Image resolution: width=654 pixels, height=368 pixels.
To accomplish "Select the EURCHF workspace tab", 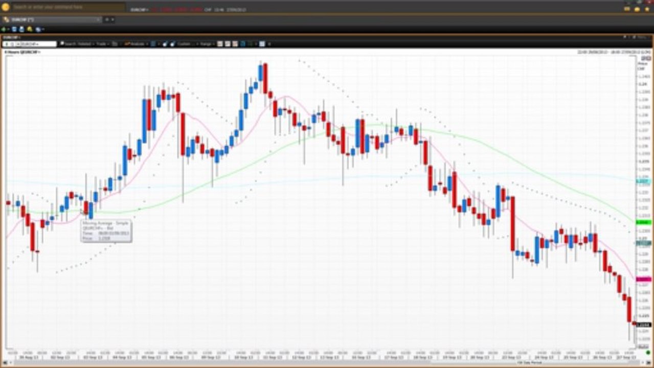I will [x=51, y=19].
